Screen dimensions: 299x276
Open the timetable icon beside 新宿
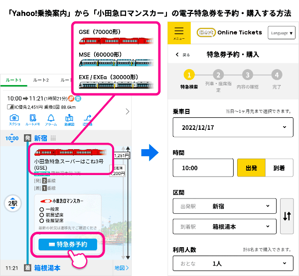pyautogui.click(x=53, y=138)
